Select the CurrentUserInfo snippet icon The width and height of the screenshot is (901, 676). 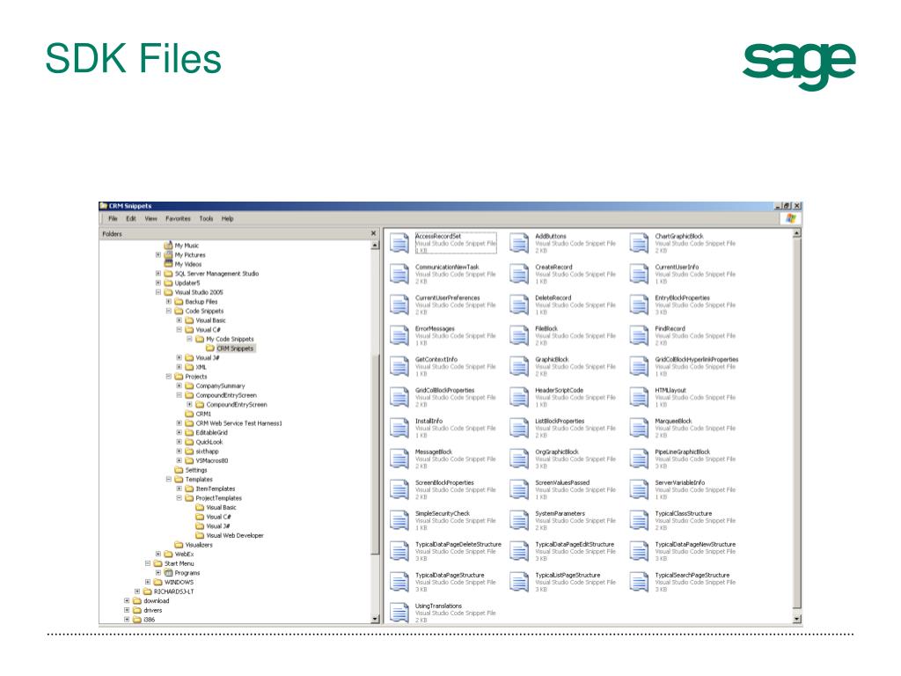click(639, 275)
